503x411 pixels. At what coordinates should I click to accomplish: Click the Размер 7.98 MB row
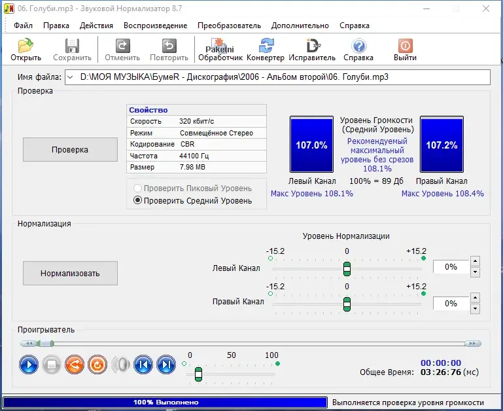197,167
